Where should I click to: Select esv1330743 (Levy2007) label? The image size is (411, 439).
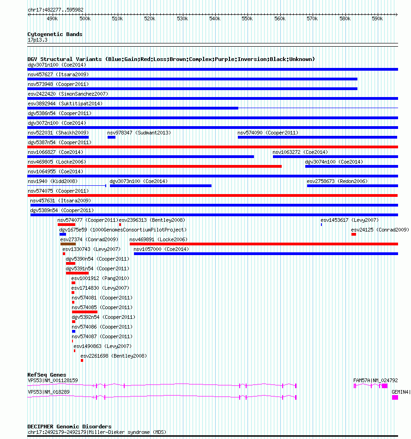point(91,249)
